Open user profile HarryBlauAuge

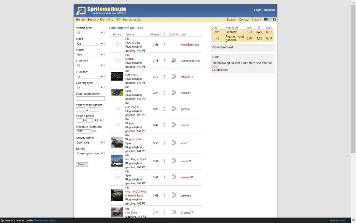point(190,45)
